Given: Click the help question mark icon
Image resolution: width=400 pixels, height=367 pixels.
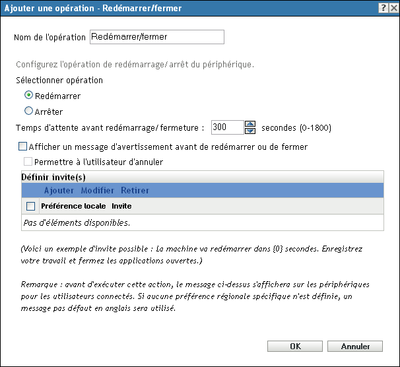Looking at the screenshot, I should pos(383,7).
